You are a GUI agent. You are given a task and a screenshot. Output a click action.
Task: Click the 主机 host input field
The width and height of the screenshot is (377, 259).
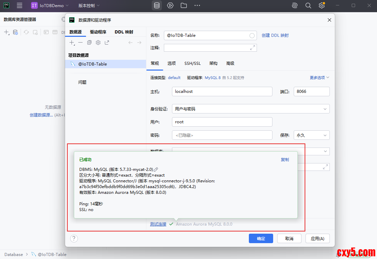tap(222, 92)
